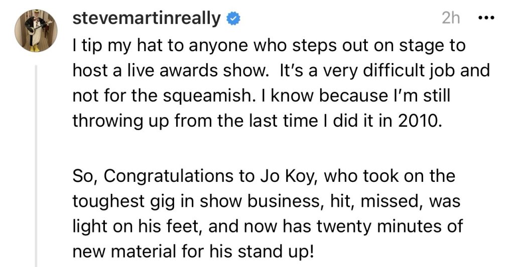Viewport: 514px width, 267px height.
Task: Open the stevemartinreally username link
Action: (147, 19)
